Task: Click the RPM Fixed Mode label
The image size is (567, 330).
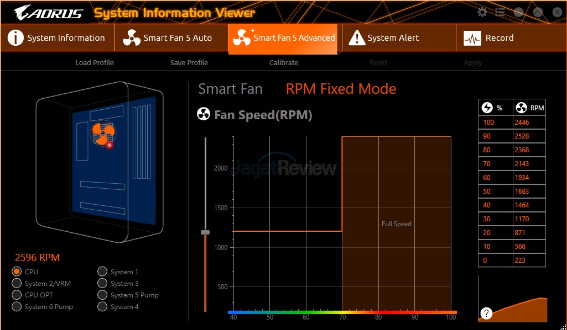Action: point(341,89)
